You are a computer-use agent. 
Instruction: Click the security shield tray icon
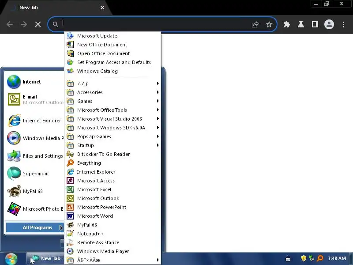click(x=304, y=258)
